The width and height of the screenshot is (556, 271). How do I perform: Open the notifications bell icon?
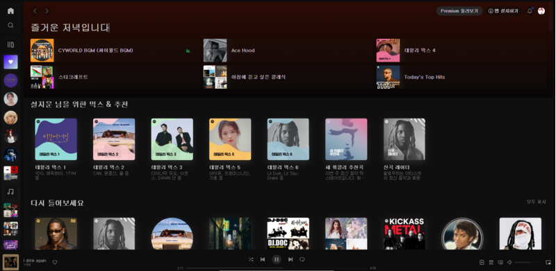pyautogui.click(x=530, y=11)
